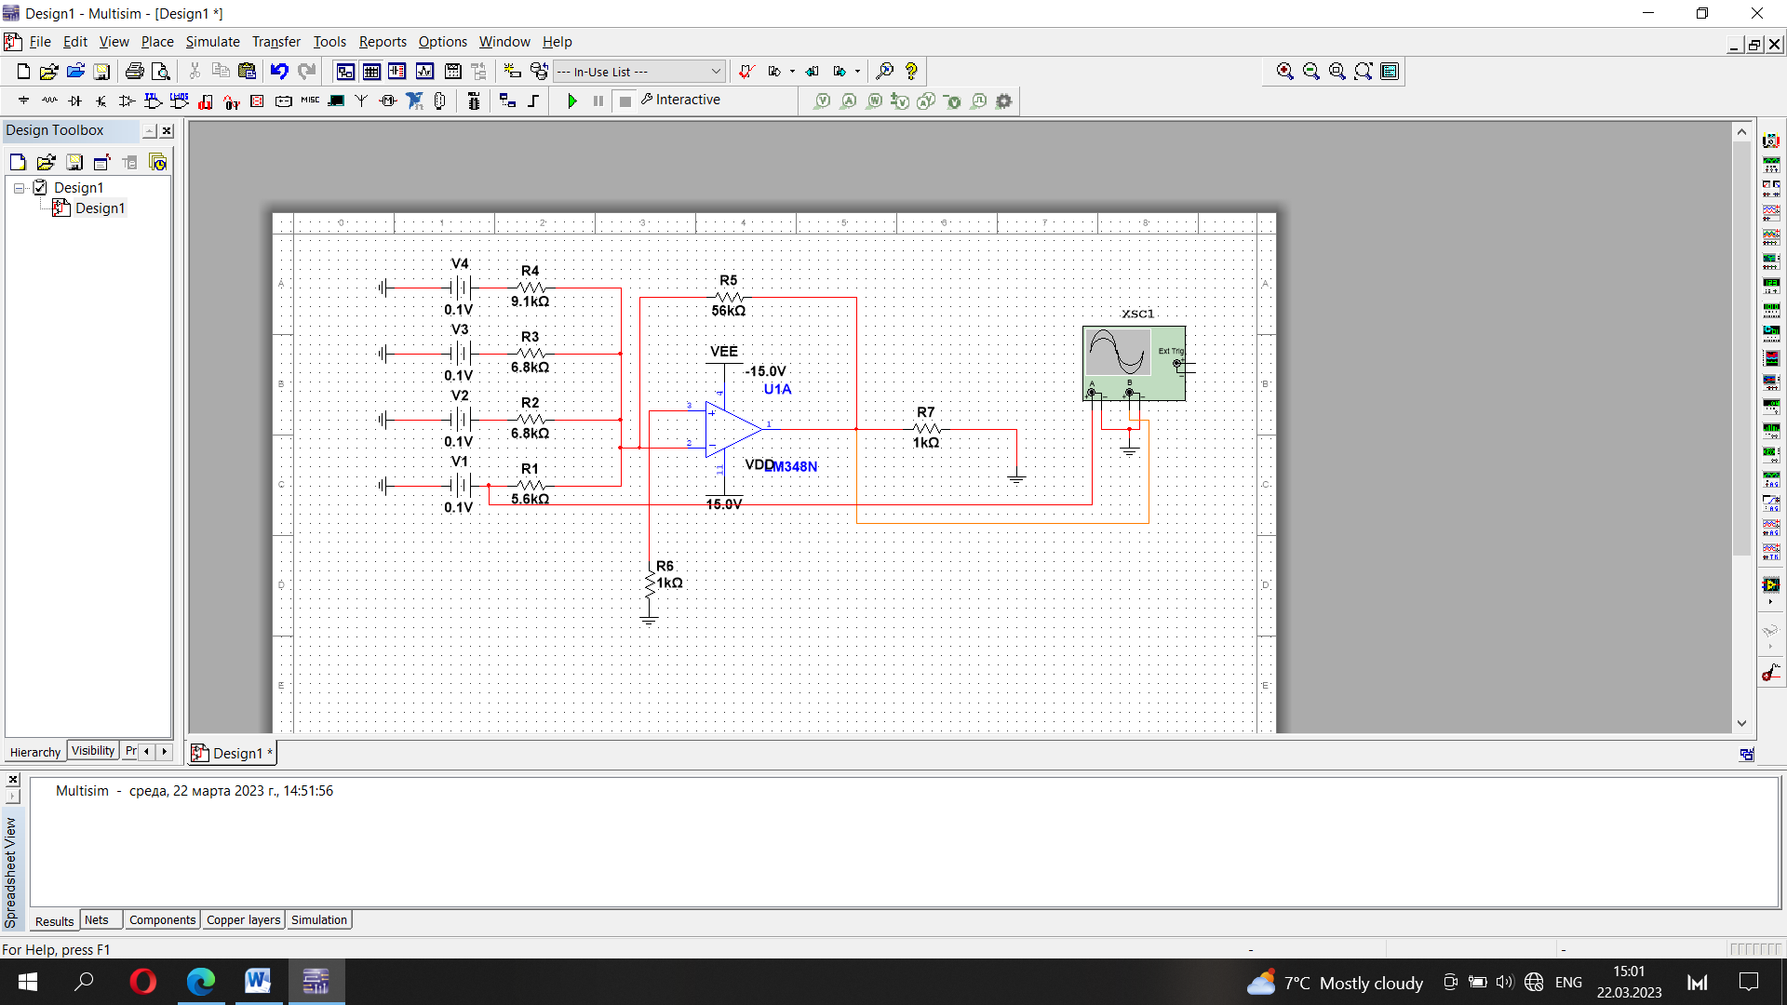1787x1005 pixels.
Task: Run electrical rules check
Action: click(x=746, y=72)
